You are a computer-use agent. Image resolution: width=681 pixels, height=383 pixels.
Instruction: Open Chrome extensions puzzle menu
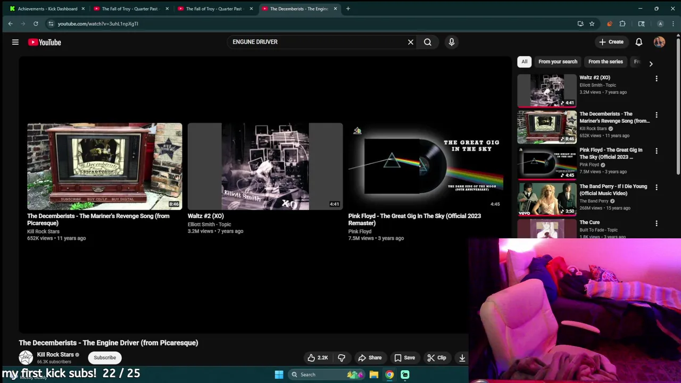click(622, 23)
